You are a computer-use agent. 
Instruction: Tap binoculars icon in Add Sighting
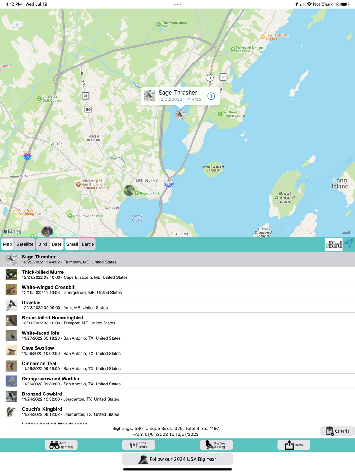[x=54, y=445]
